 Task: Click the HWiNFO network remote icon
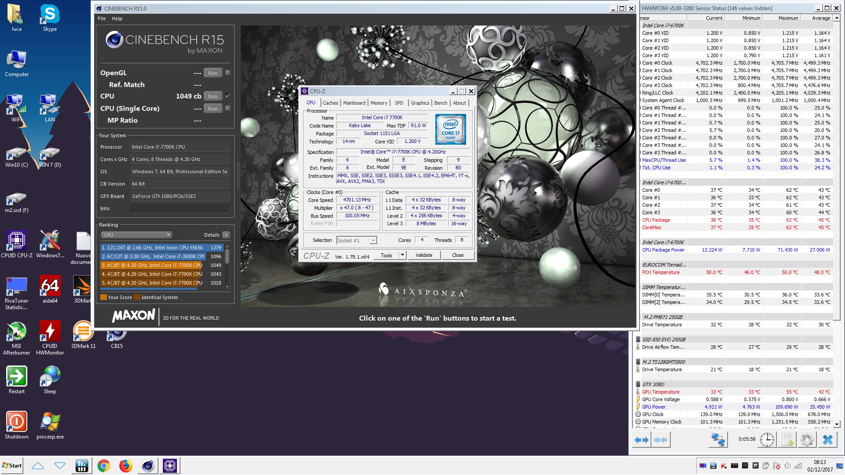(x=718, y=440)
